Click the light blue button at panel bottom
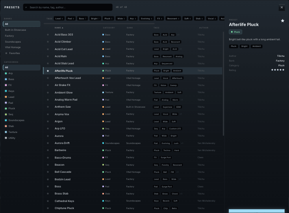 pyautogui.click(x=257, y=211)
